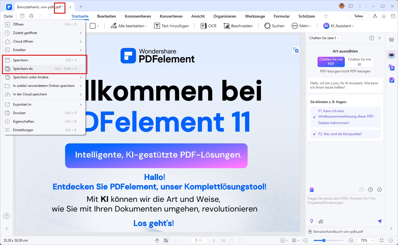Go to the next page arrow

[x=214, y=240]
